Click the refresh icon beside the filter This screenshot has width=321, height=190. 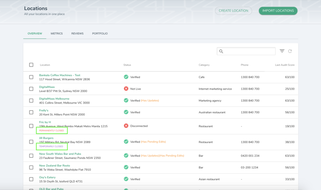[x=290, y=51]
